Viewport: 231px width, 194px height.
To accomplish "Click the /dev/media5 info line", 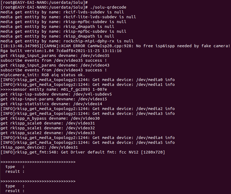I will point(88,142).
